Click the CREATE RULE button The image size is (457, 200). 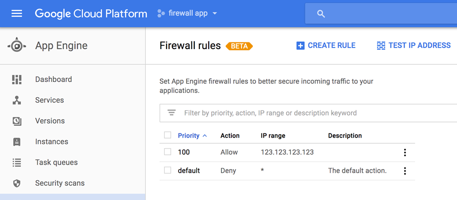(326, 46)
